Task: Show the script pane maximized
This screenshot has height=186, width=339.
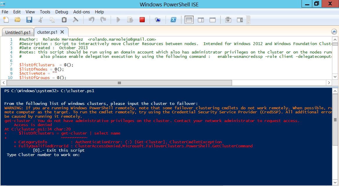Action: click(213, 20)
